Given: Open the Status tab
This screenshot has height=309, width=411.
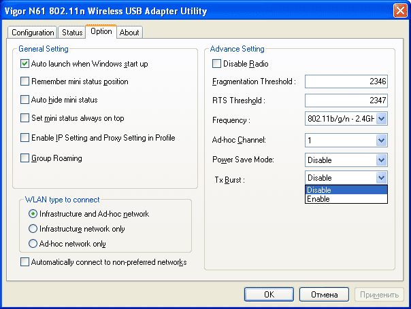Looking at the screenshot, I should (72, 33).
